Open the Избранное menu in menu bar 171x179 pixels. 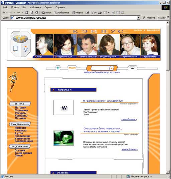[35, 7]
